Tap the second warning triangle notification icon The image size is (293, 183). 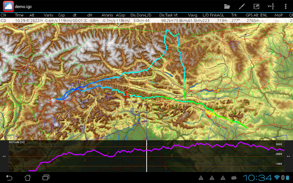coord(212,178)
